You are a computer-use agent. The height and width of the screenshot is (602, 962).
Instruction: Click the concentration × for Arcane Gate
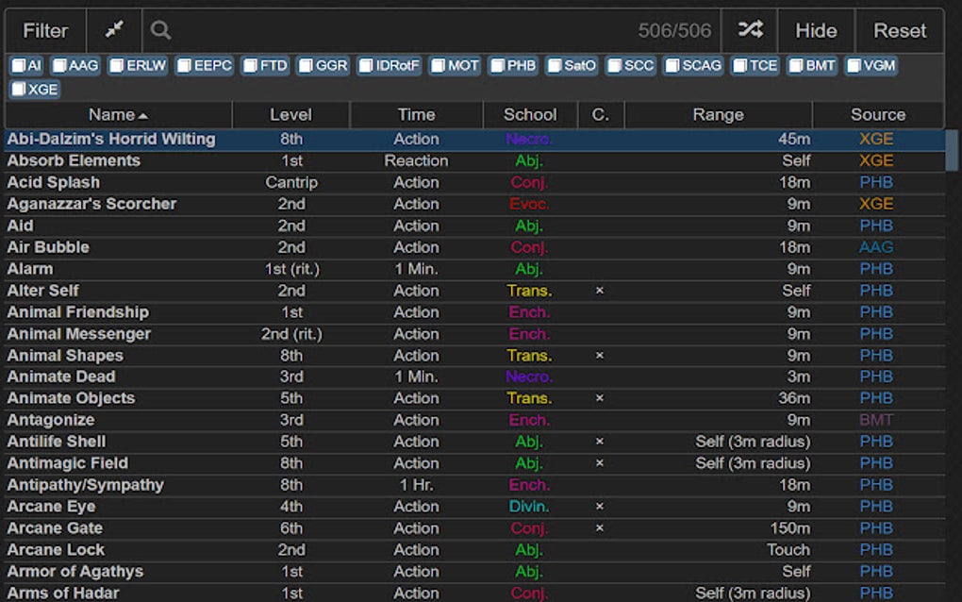600,528
